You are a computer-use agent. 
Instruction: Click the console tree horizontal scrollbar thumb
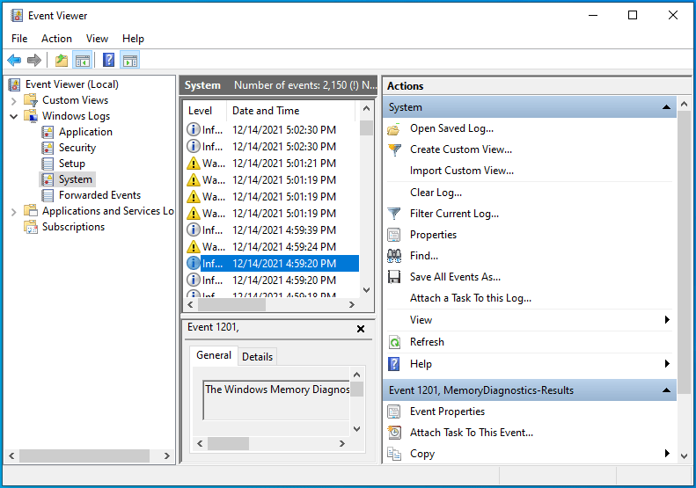(84, 455)
